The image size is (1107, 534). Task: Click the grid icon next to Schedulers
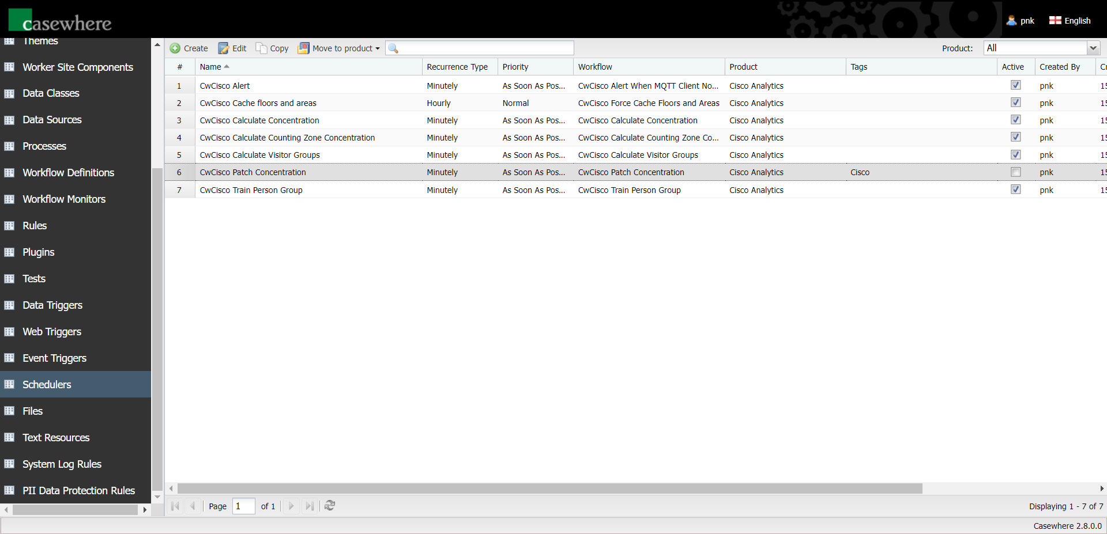point(9,385)
